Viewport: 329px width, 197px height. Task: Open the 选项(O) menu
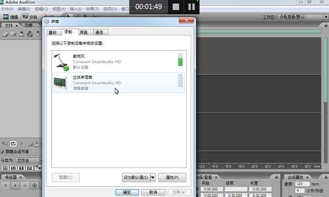tap(110, 9)
